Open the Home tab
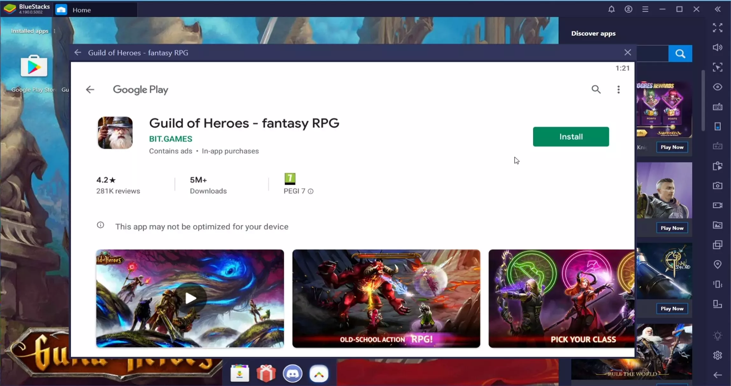Viewport: 731px width, 386px height. tap(81, 10)
